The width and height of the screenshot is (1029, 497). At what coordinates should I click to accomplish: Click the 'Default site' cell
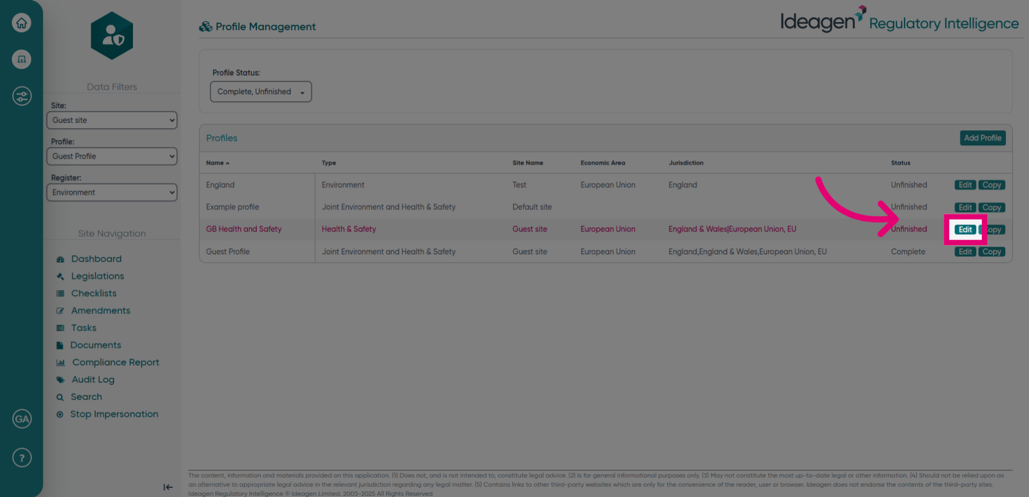tap(532, 207)
